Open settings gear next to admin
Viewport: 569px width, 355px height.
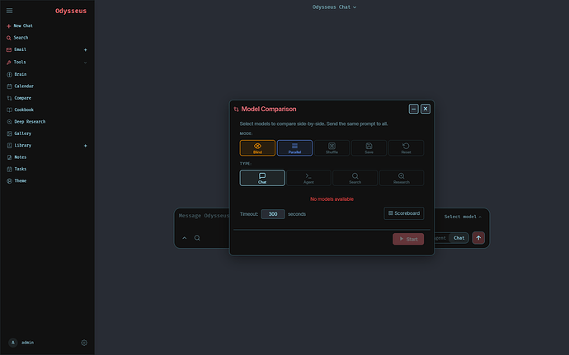coord(84,343)
